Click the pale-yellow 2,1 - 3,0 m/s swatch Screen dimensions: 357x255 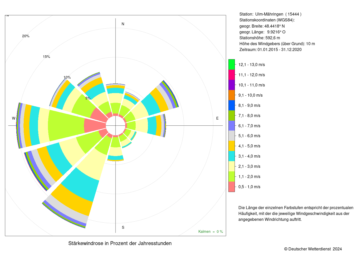click(x=232, y=166)
